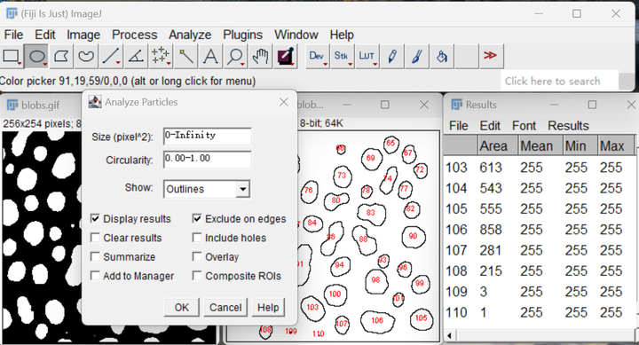Activate the Wand tracing tool
Viewport: 639px width, 345px height.
[185, 56]
